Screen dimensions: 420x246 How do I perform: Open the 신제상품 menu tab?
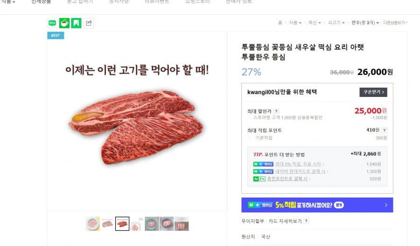[41, 1]
